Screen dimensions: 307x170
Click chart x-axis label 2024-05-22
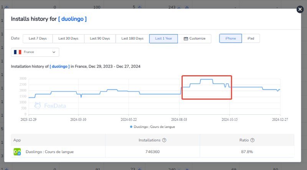pos(129,119)
